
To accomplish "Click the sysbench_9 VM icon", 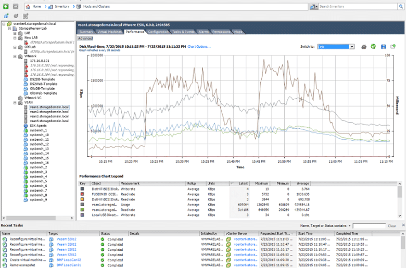I will tap(26, 200).
